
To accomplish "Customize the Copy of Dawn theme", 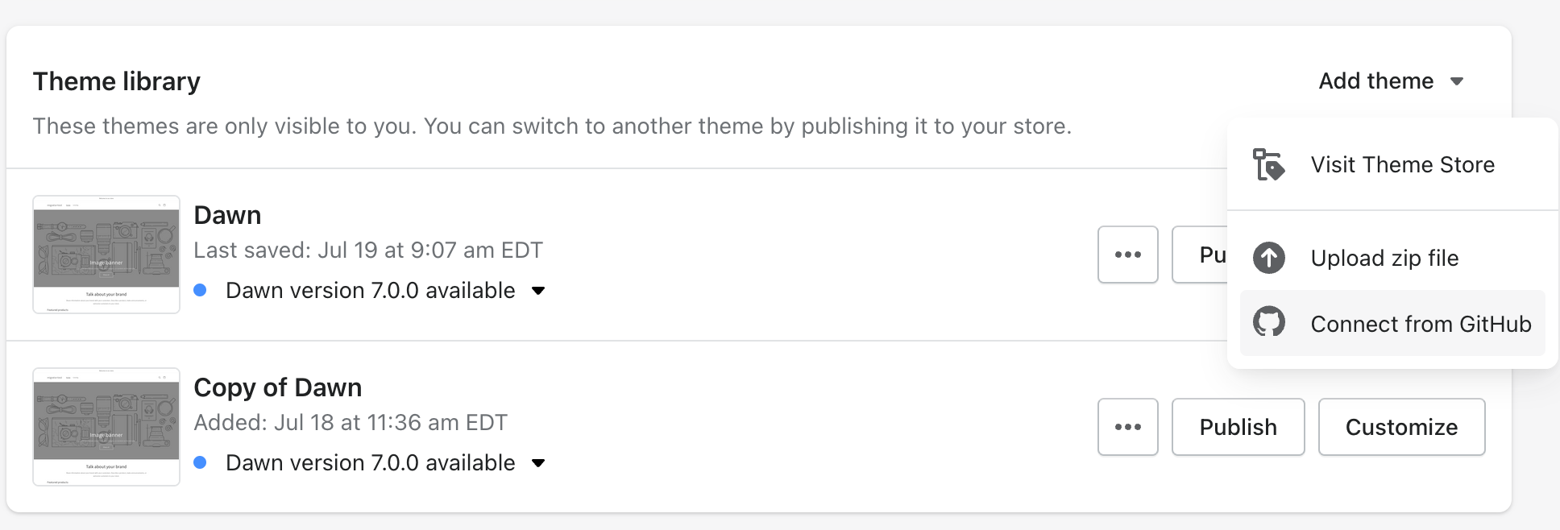I will pos(1401,427).
